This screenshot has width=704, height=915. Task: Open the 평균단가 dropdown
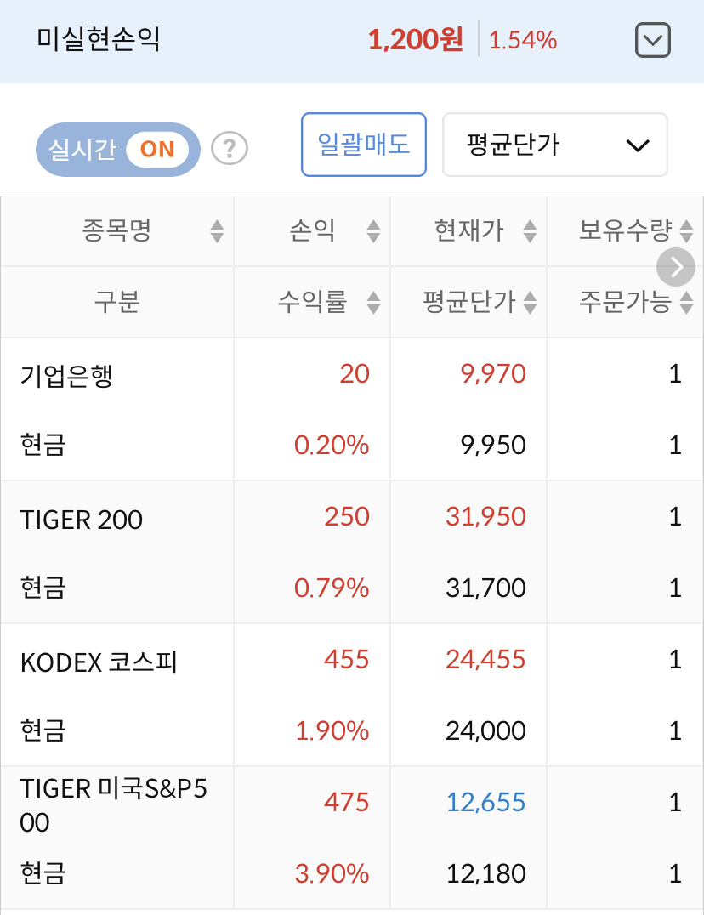[x=554, y=145]
